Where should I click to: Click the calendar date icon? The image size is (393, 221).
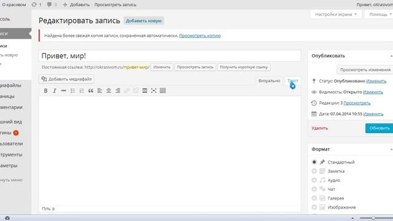[314, 114]
